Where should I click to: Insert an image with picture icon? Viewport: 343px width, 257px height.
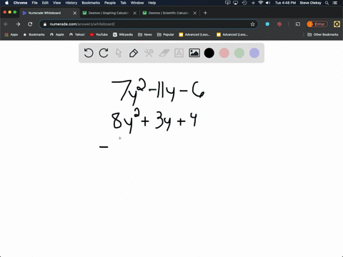point(194,53)
